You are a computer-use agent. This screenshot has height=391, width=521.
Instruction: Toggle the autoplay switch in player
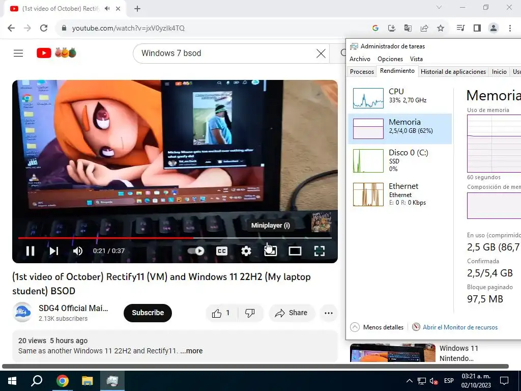pos(196,250)
